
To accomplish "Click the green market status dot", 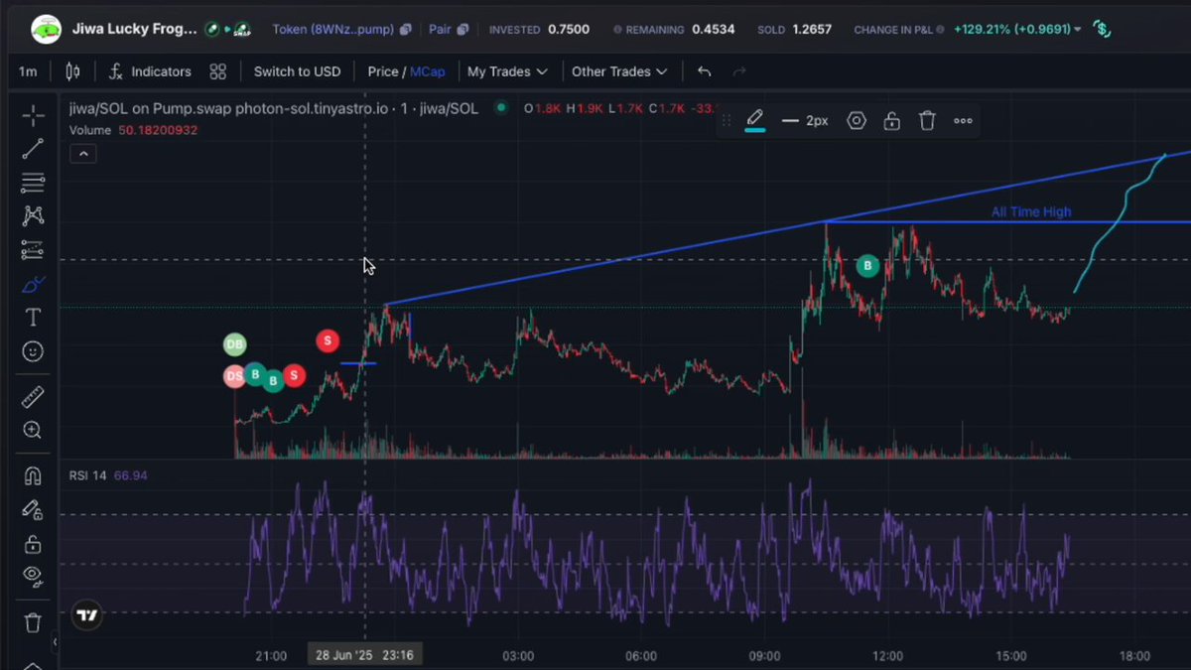I will click(x=501, y=108).
